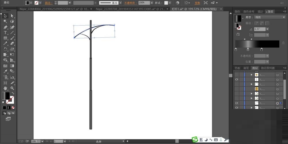Switch to the 色板 panel tab
Screen dimensions: 288x144
[x=237, y=68]
